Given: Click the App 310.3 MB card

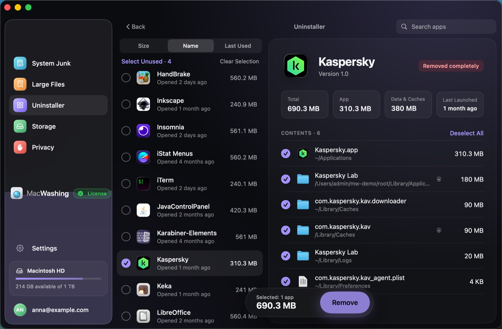Looking at the screenshot, I should pos(356,104).
